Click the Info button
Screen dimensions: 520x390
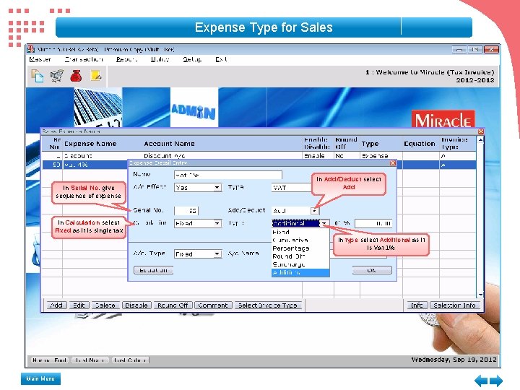click(417, 305)
